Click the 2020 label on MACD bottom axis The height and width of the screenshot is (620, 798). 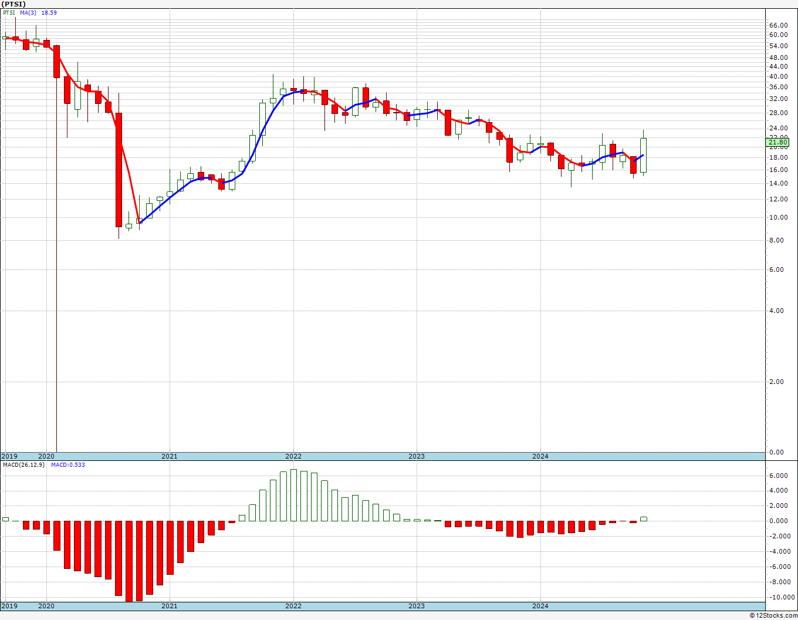(46, 606)
